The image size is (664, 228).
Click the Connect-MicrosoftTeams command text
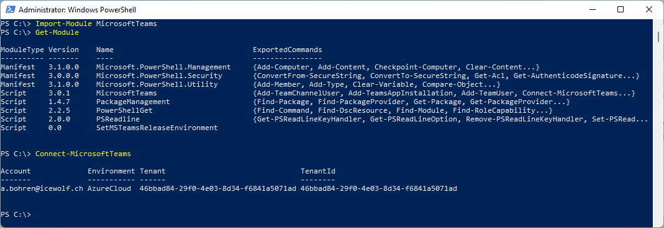[83, 154]
